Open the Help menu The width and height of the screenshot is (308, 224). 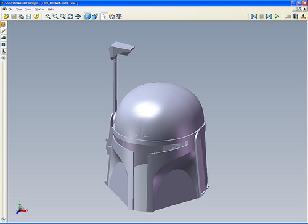click(51, 9)
